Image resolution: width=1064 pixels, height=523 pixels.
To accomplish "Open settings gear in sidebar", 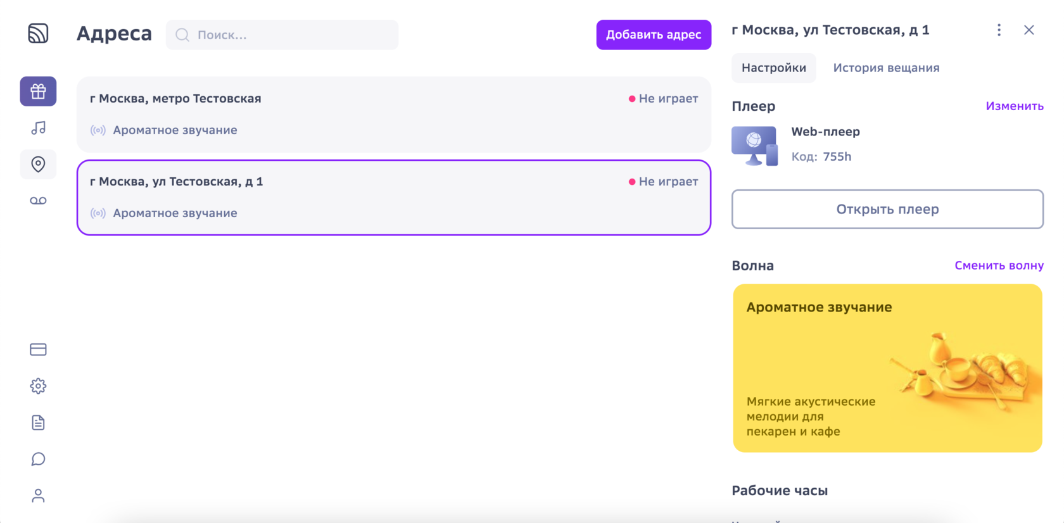I will [38, 386].
